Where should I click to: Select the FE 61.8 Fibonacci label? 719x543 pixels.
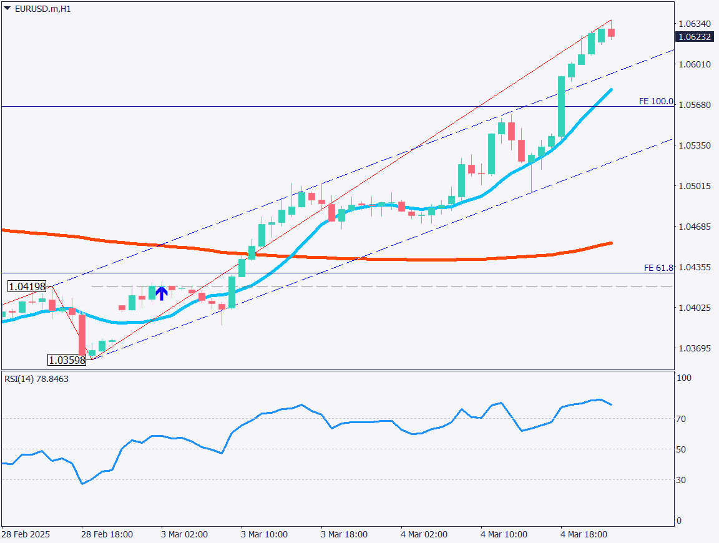click(x=658, y=268)
